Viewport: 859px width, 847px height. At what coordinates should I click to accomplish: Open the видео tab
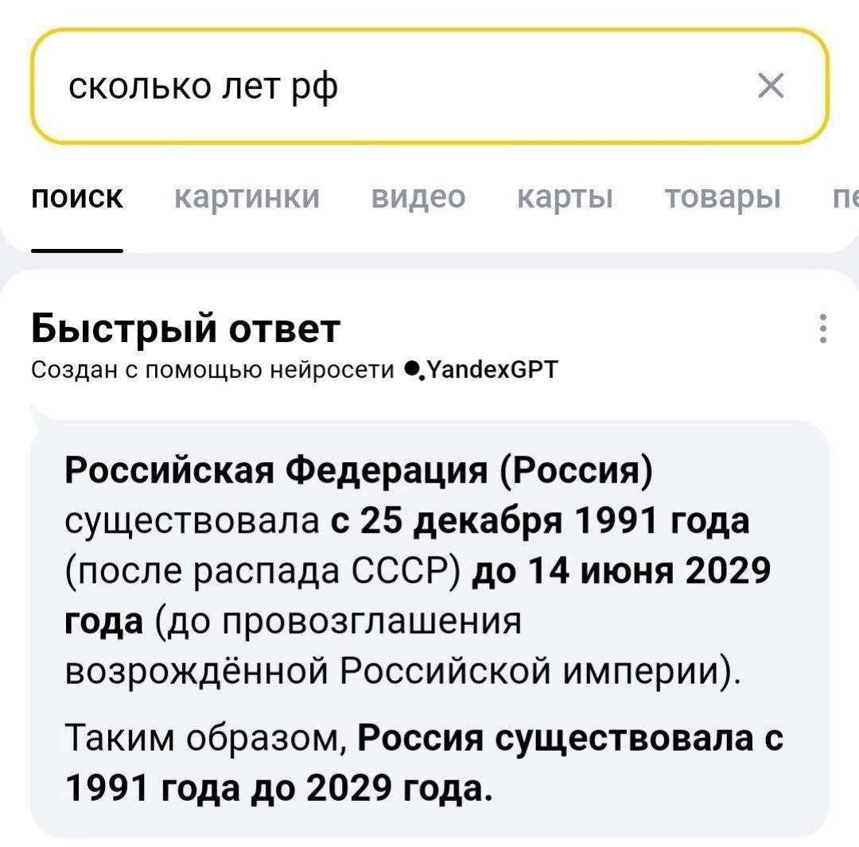[x=418, y=196]
